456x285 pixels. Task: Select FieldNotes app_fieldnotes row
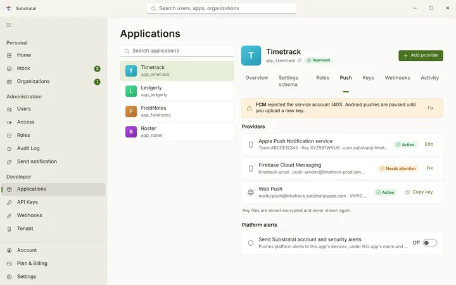(177, 111)
